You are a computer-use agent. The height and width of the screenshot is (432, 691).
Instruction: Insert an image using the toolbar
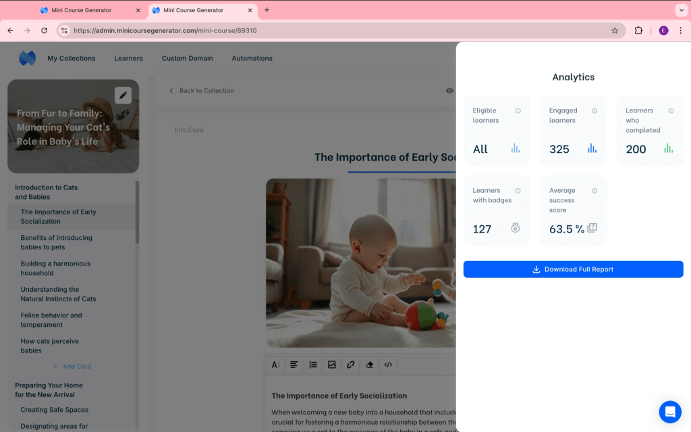(x=331, y=365)
